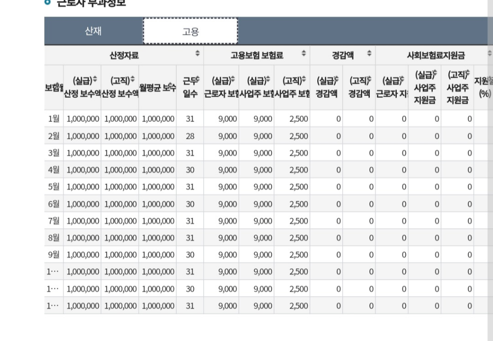Image resolution: width=493 pixels, height=341 pixels.
Task: Click the 28 working days cell for 2월
Action: tap(190, 136)
